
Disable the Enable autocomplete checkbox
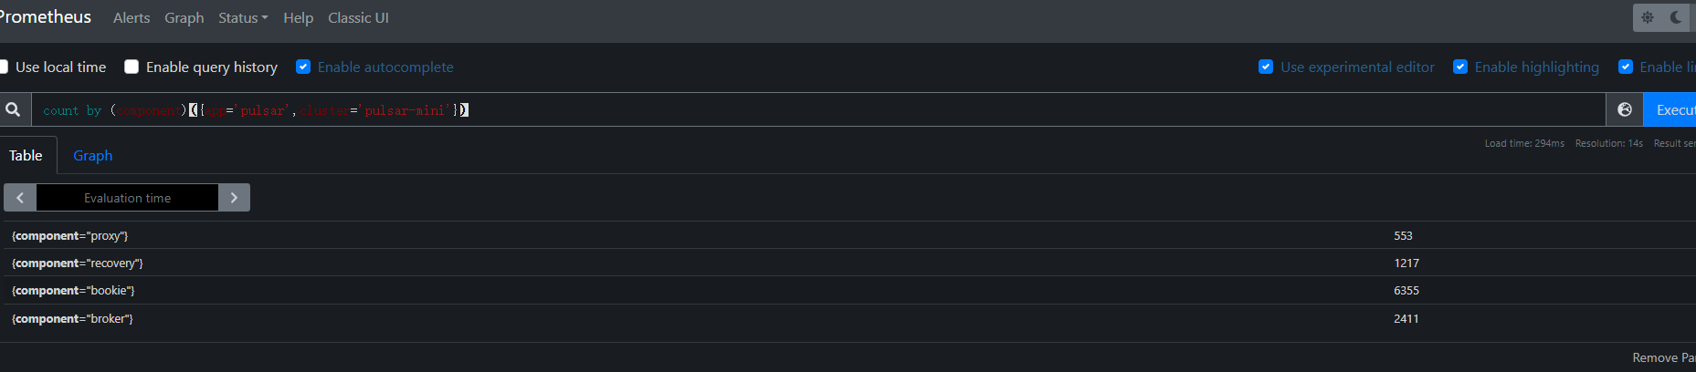pos(303,67)
